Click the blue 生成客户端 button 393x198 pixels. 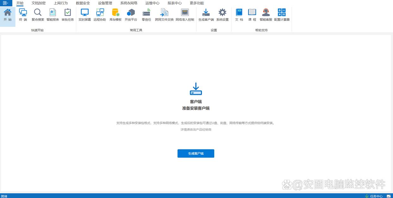[x=196, y=153]
